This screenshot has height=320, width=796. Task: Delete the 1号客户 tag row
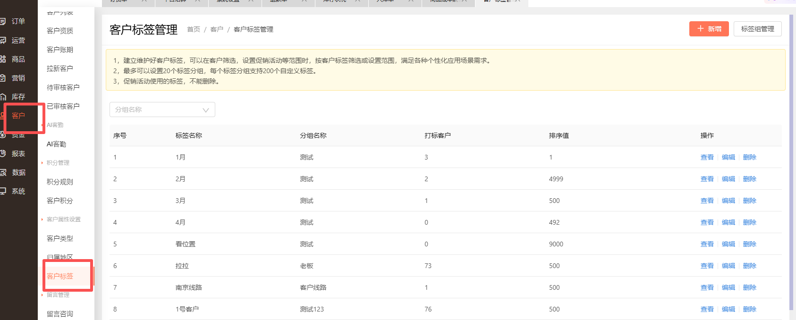[749, 309]
